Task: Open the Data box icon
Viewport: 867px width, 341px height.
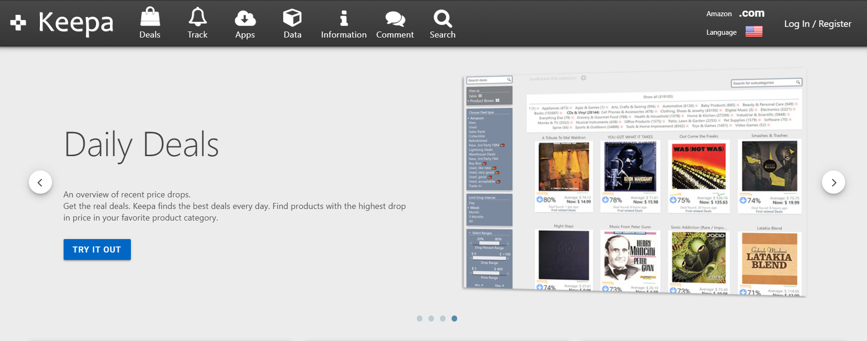Action: (292, 23)
